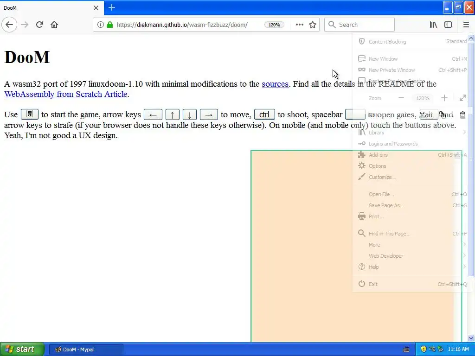Choose Print… in the menu

pos(412,216)
